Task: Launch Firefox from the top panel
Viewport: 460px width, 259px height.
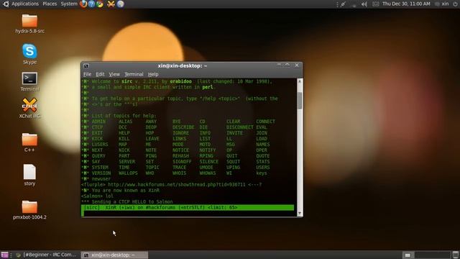Action: click(83, 4)
